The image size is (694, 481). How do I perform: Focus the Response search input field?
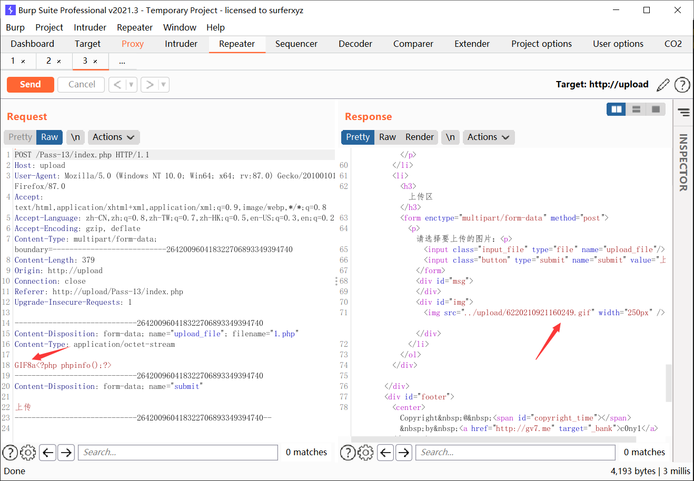516,452
